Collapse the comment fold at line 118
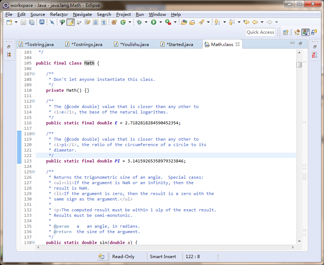 pos(33,134)
